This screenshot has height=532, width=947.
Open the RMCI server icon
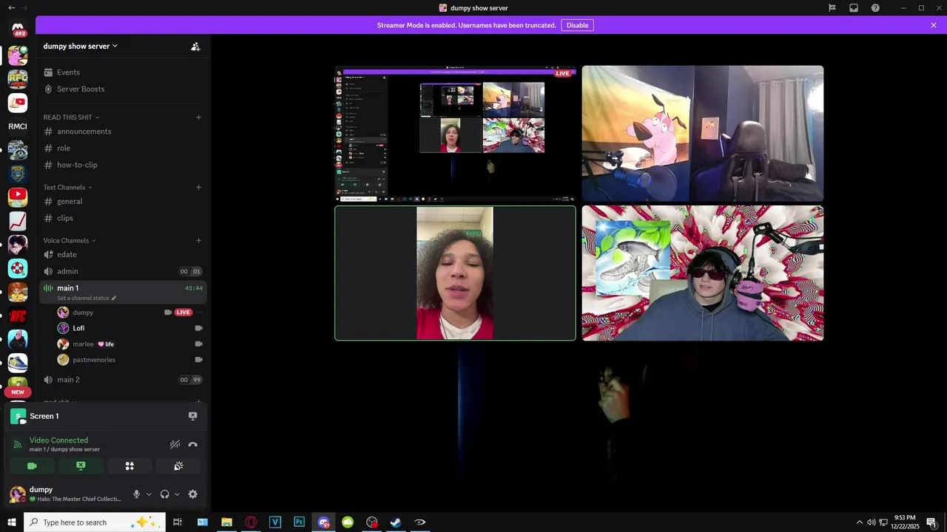[x=18, y=126]
